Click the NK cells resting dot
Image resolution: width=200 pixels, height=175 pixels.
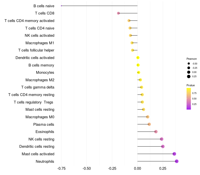[x=161, y=139]
